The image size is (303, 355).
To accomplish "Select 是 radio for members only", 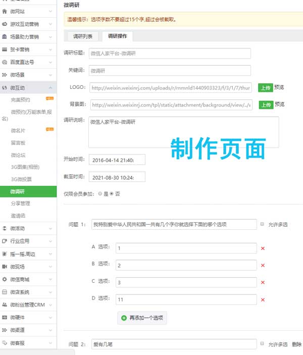I will pyautogui.click(x=100, y=193).
